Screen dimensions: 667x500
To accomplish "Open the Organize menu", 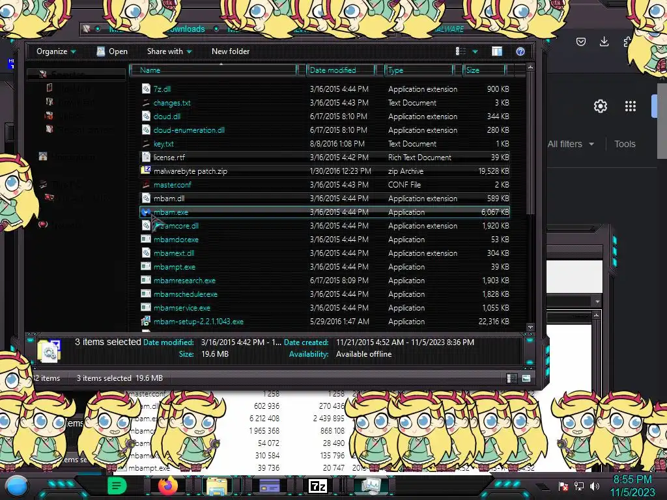I will [x=56, y=51].
